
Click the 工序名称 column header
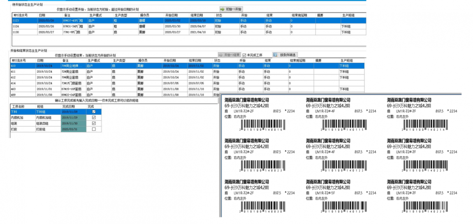(18, 106)
